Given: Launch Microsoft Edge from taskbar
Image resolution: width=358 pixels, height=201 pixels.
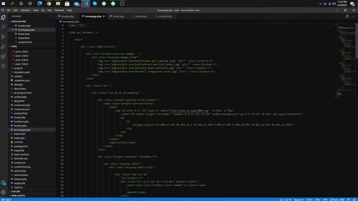Looking at the screenshot, I should (40, 4).
